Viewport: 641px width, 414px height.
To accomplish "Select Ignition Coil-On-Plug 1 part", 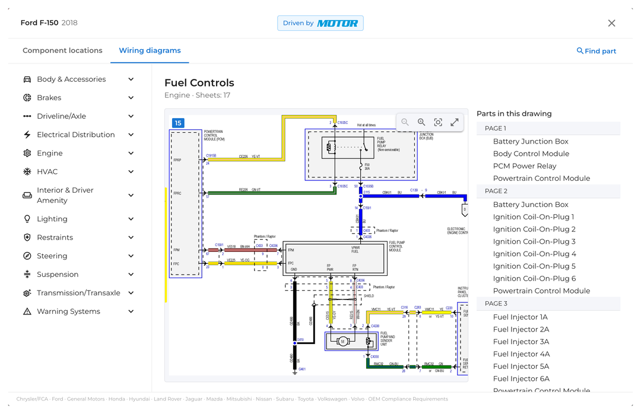I will click(x=534, y=217).
